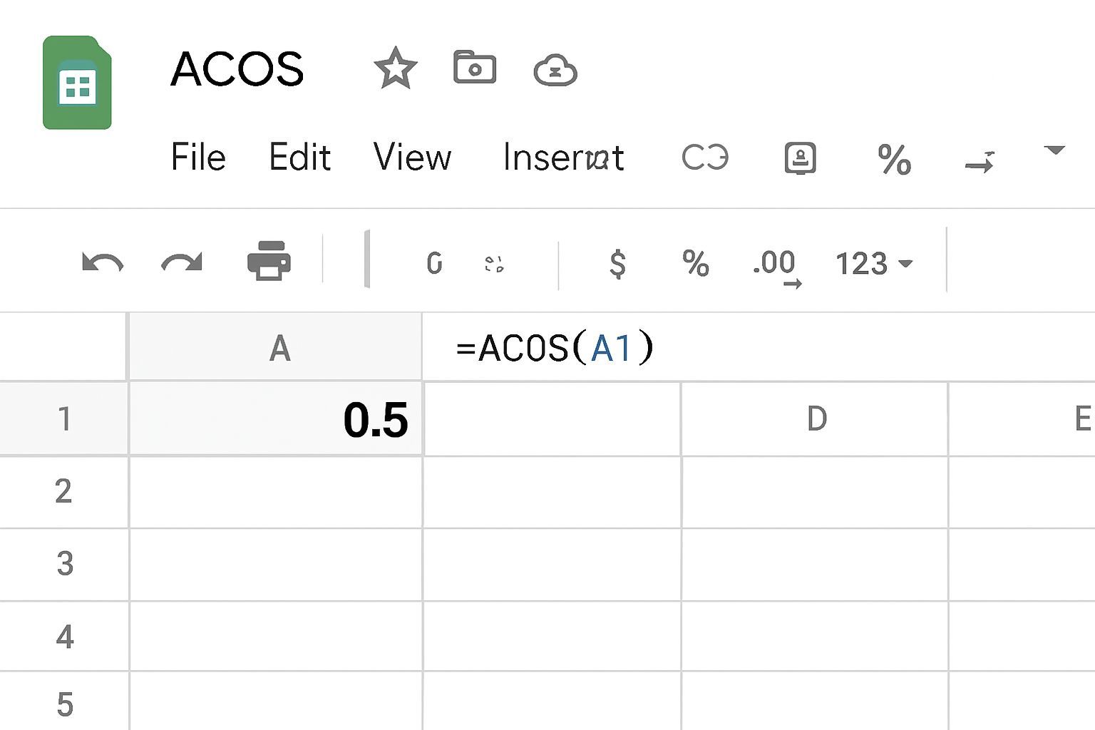Click the Move to folder icon
Viewport: 1095px width, 730px height.
click(x=474, y=68)
